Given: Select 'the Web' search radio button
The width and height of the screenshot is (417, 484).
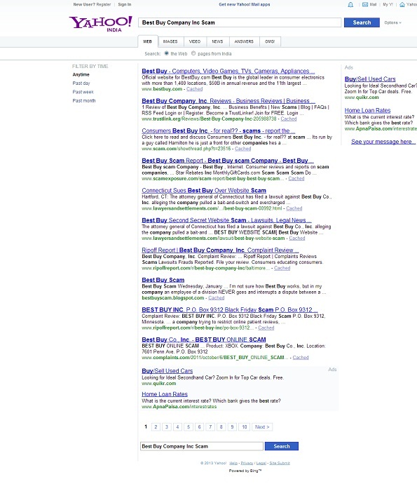Looking at the screenshot, I should tap(167, 53).
